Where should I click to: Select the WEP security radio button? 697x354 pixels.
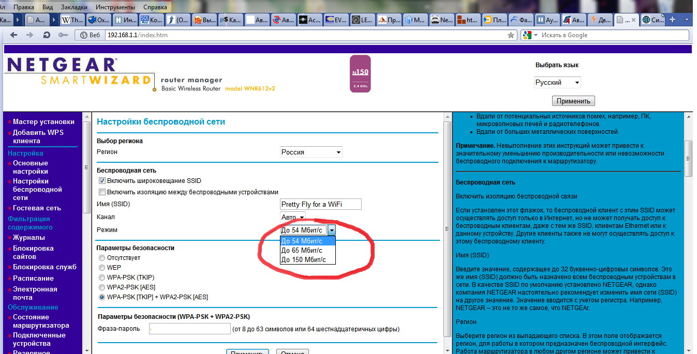click(102, 267)
